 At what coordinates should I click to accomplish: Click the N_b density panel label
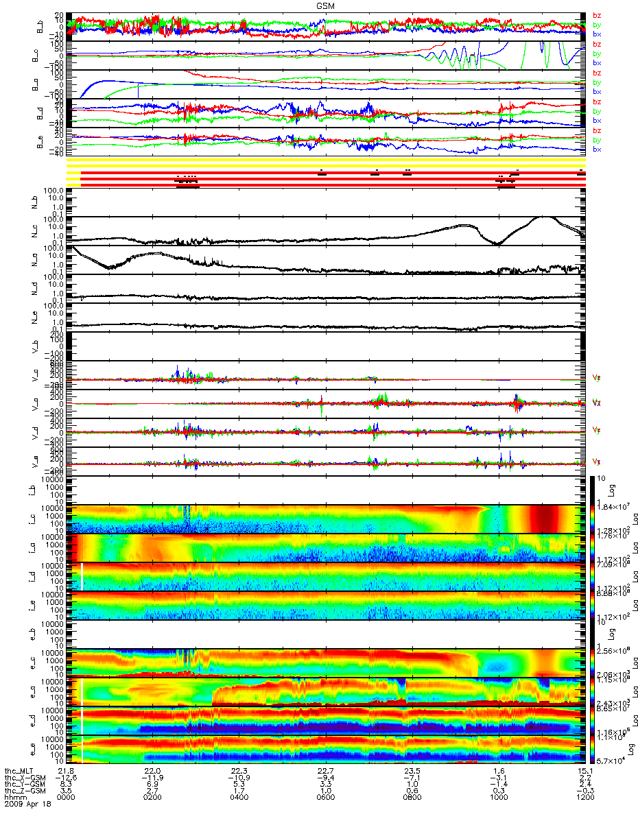pos(35,202)
